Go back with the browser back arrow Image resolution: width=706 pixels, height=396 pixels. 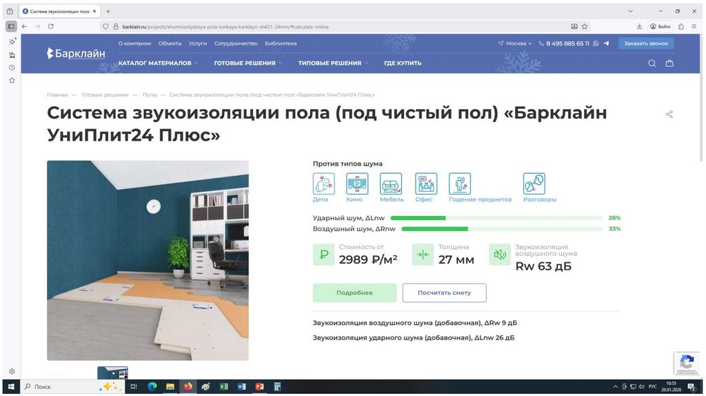coord(24,27)
